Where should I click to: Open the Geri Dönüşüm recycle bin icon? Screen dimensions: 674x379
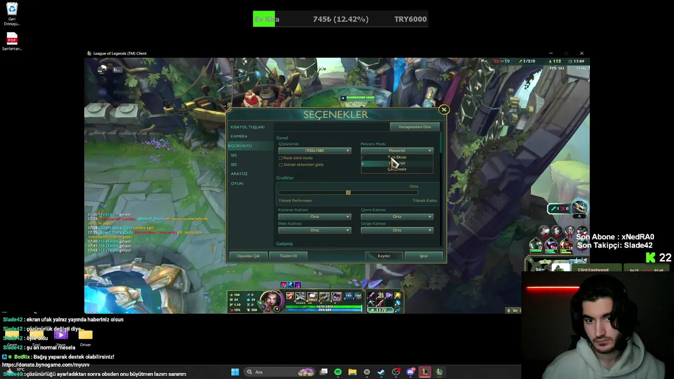pyautogui.click(x=12, y=14)
